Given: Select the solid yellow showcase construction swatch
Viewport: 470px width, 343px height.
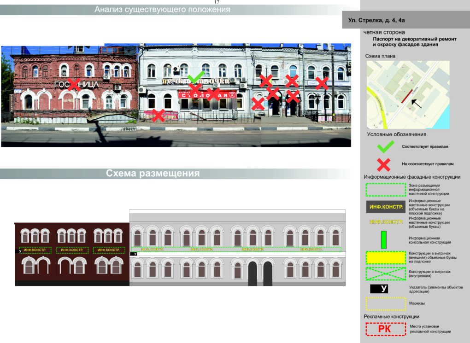Looking at the screenshot, I should [385, 258].
